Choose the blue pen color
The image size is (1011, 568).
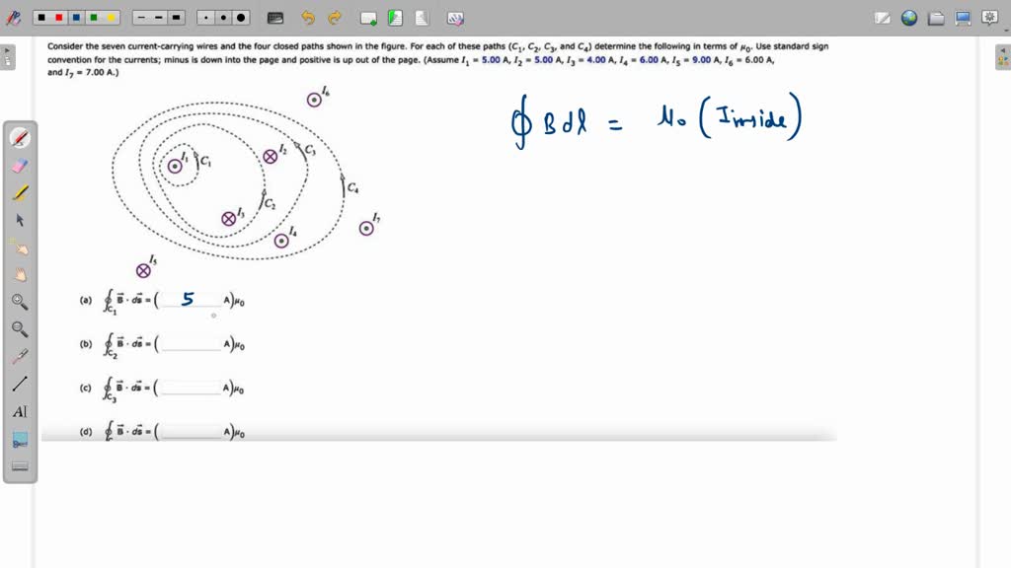coord(77,18)
